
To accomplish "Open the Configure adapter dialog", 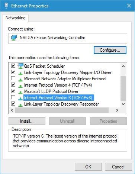I will (110, 50).
